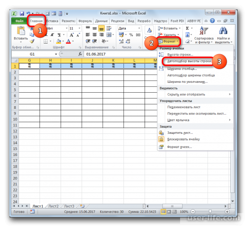Image resolution: width=247 pixels, height=227 pixels.
Task: Select Формат ячеек menu entry
Action: tap(180, 147)
